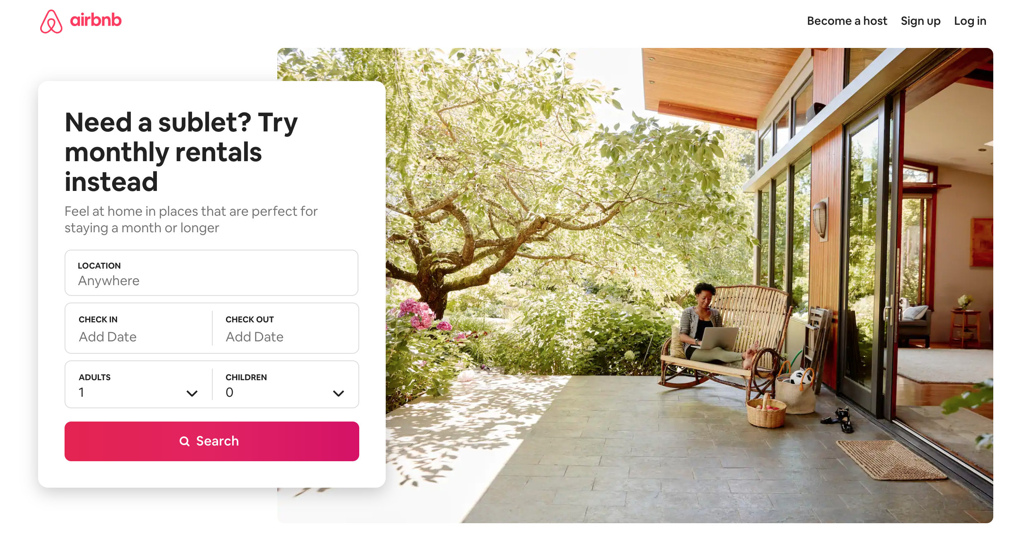
Task: Click the Airbnb Bélo logo icon
Action: (x=51, y=21)
